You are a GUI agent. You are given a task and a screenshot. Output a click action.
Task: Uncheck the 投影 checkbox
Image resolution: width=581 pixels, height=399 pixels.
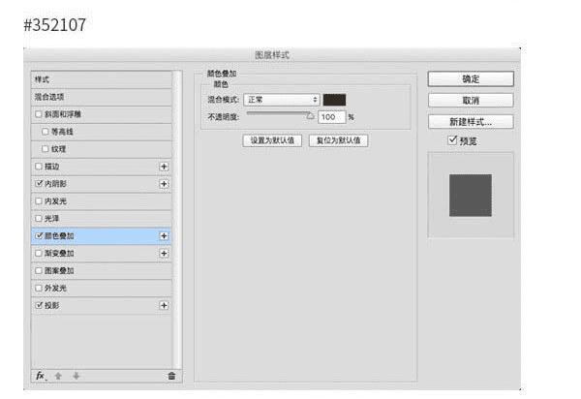pos(39,305)
